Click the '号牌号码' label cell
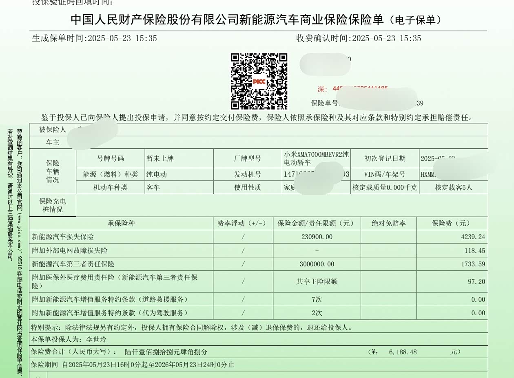The image size is (514, 378). [111, 158]
